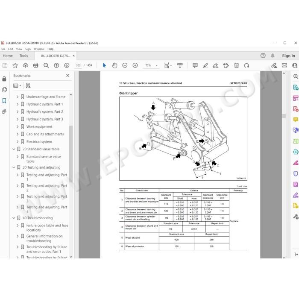
Task: Open the page thumbnails panel
Action: tap(4, 90)
